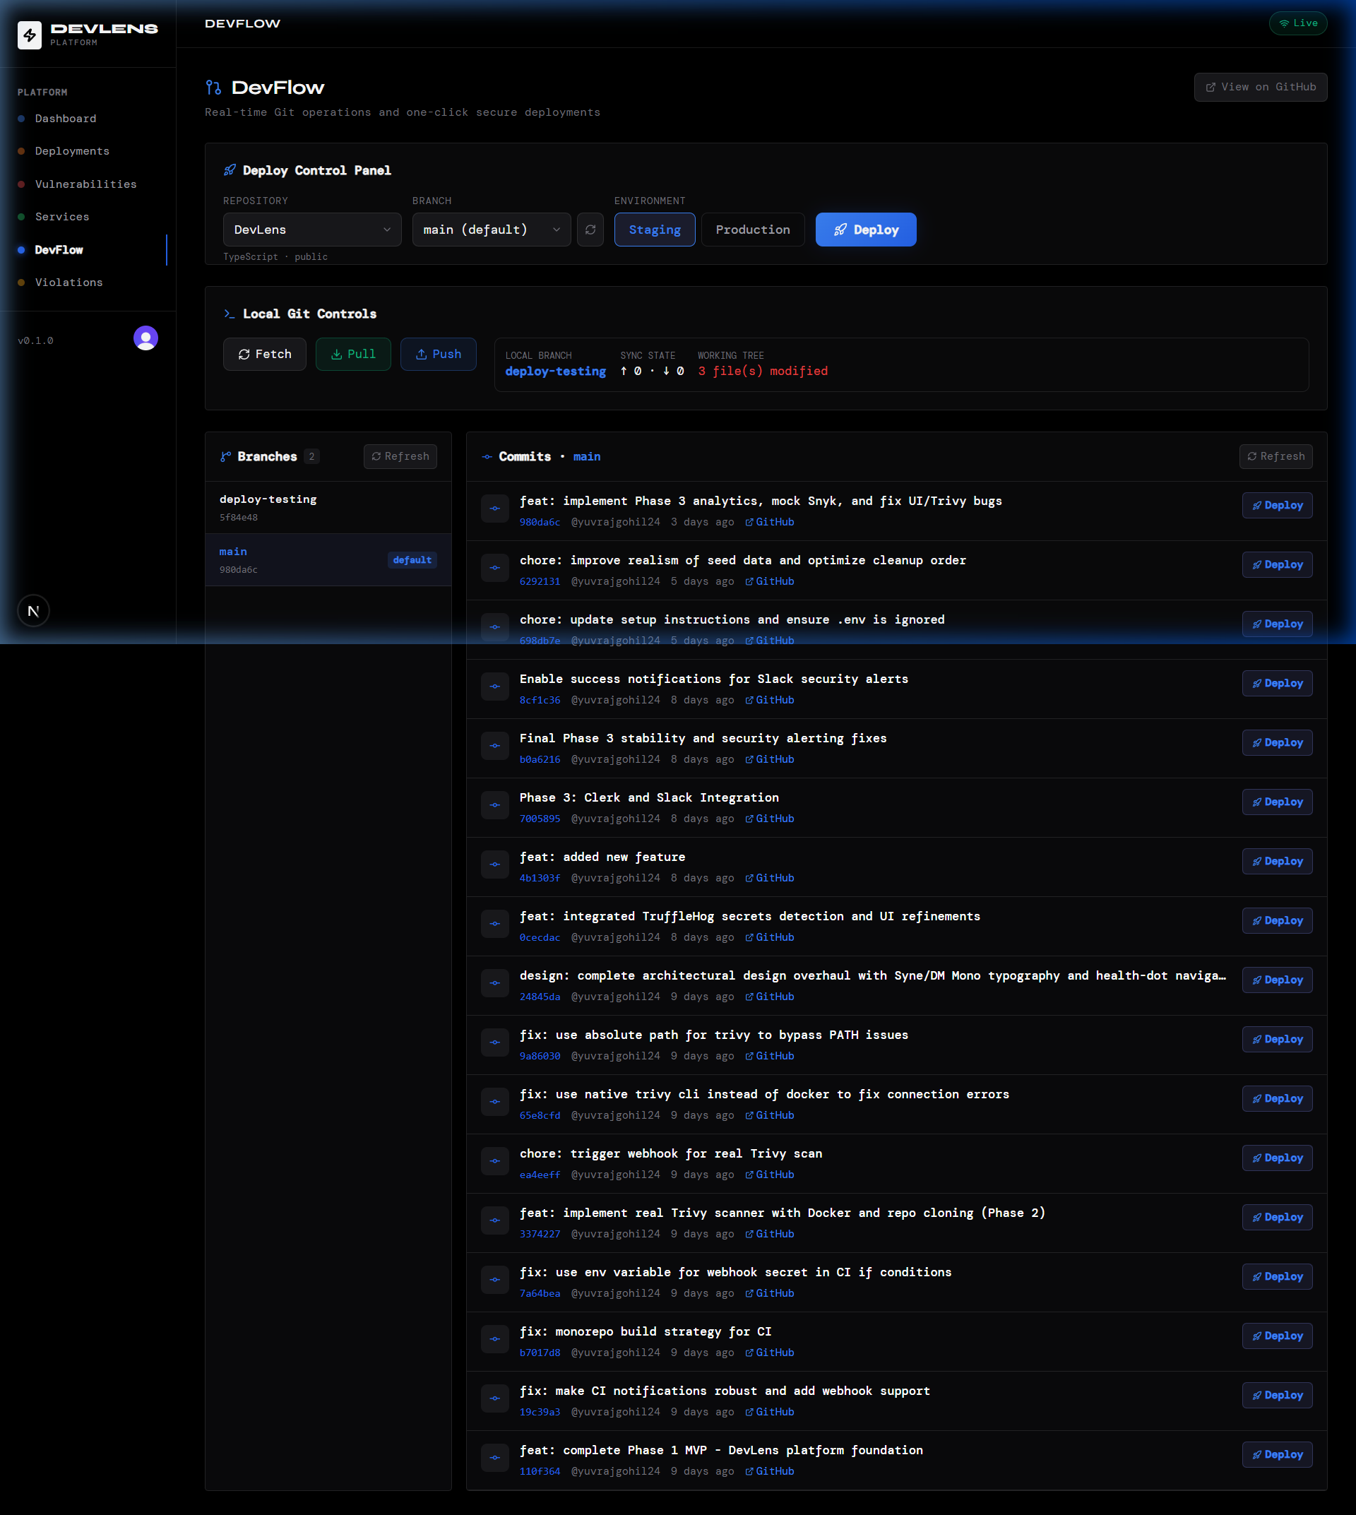Deploy the Phase 1 MVP commit
1356x1515 pixels.
click(x=1277, y=1455)
